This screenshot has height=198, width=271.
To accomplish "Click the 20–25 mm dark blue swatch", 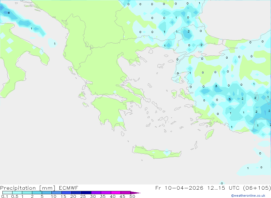I will pyautogui.click(x=76, y=193).
